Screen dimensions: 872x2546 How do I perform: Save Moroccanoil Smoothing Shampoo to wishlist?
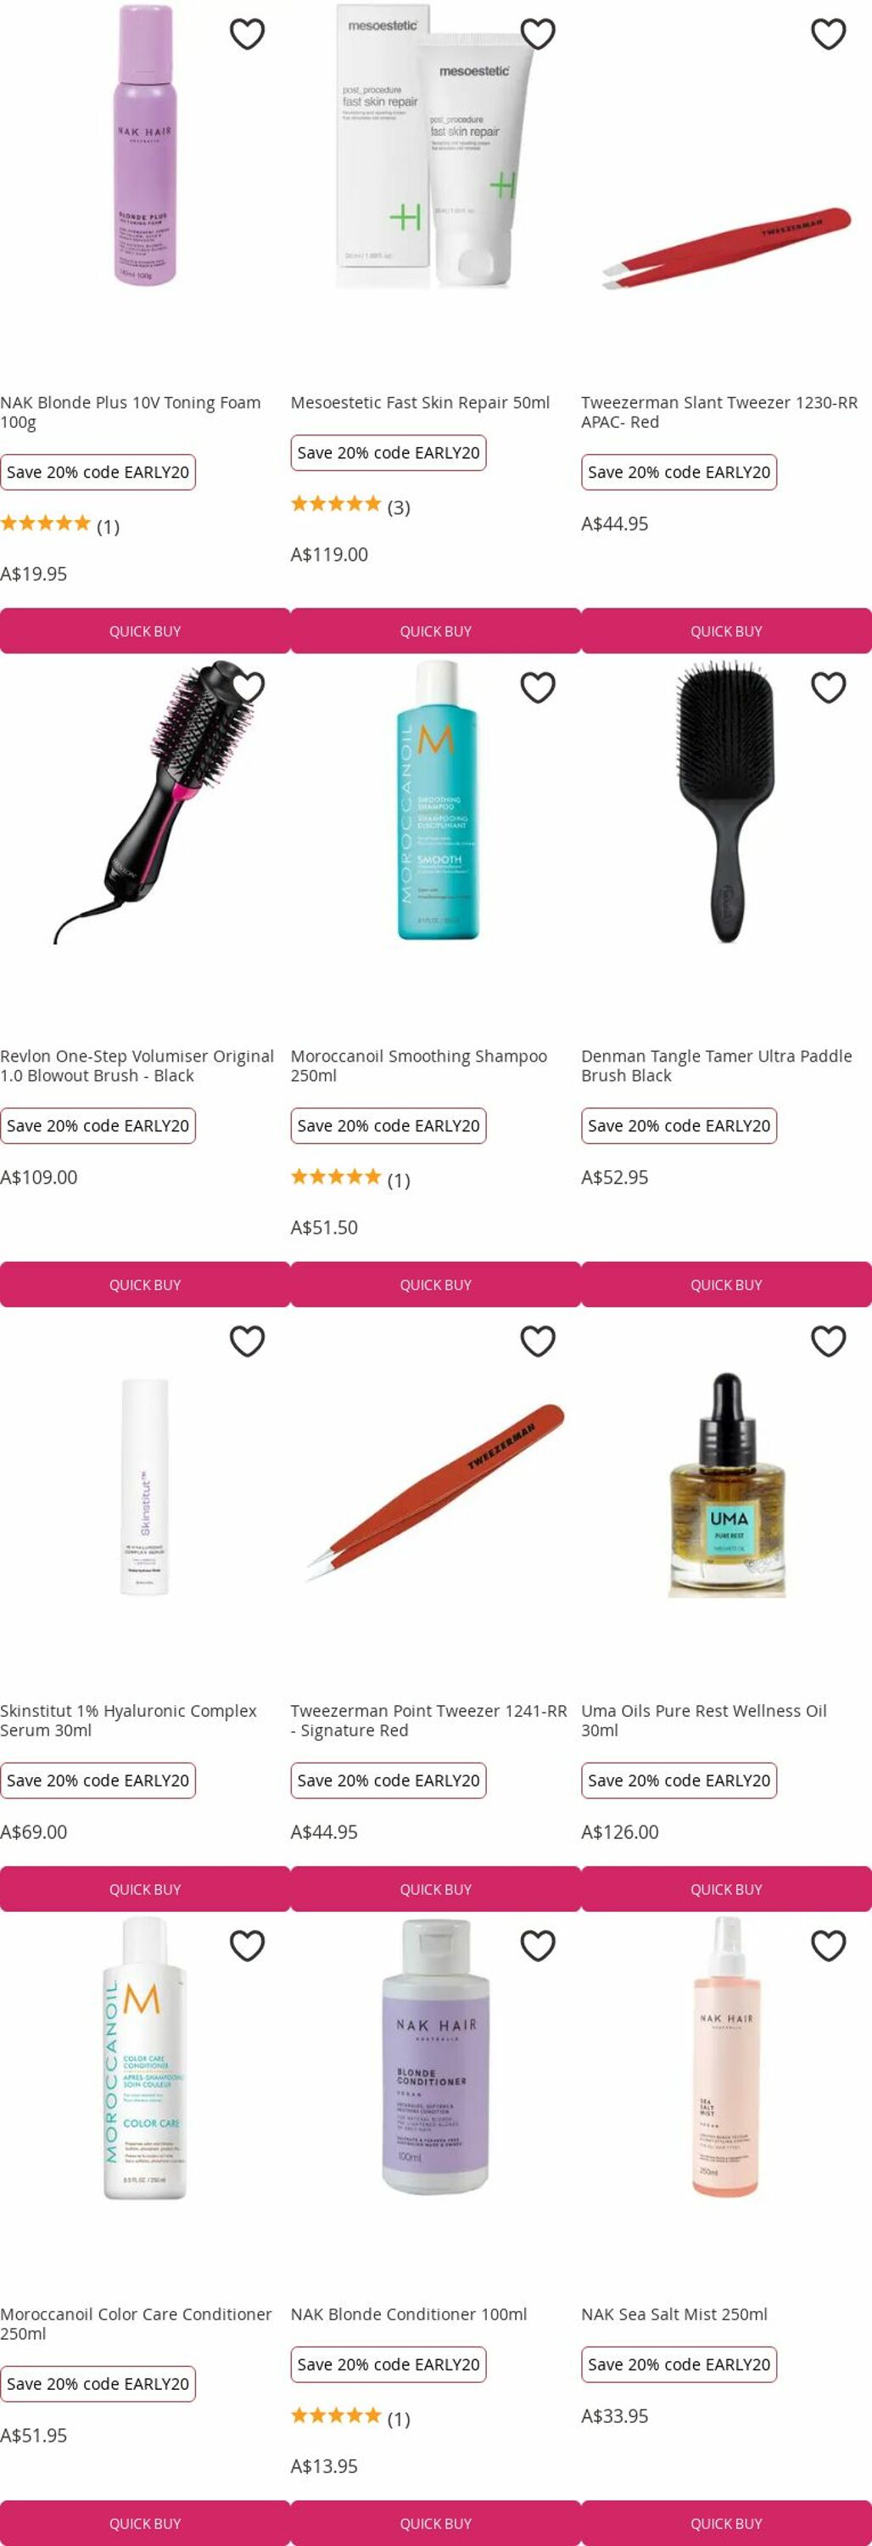pyautogui.click(x=537, y=687)
